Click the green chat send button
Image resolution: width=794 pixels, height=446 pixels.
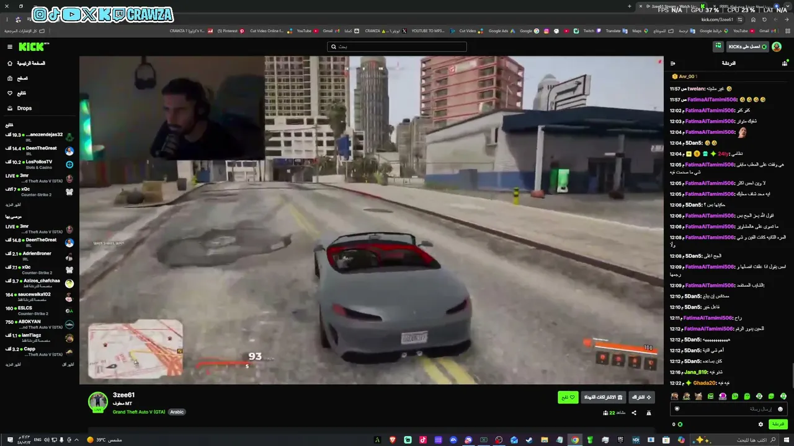click(778, 424)
